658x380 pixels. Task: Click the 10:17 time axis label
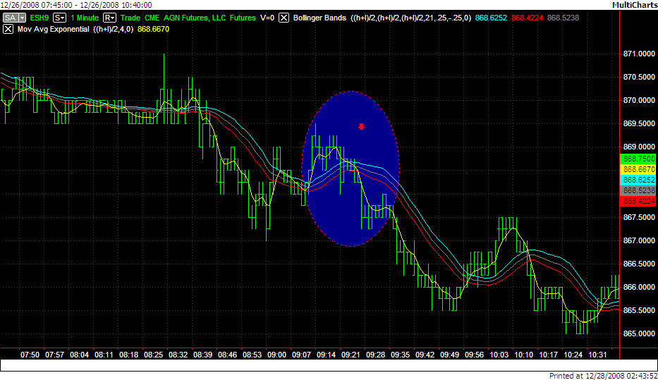point(549,355)
